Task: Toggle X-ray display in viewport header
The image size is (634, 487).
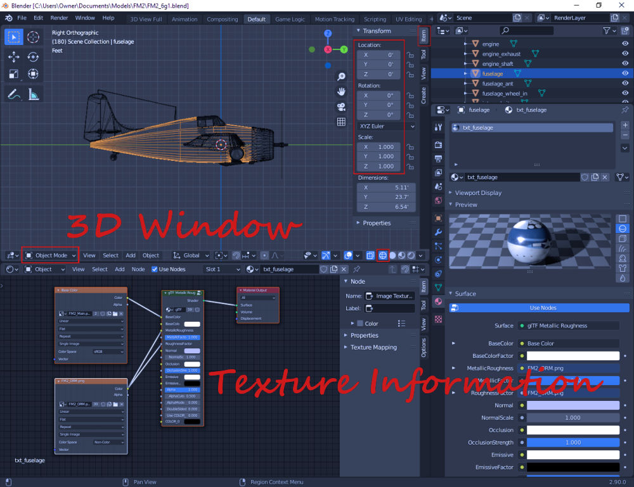Action: pyautogui.click(x=370, y=255)
